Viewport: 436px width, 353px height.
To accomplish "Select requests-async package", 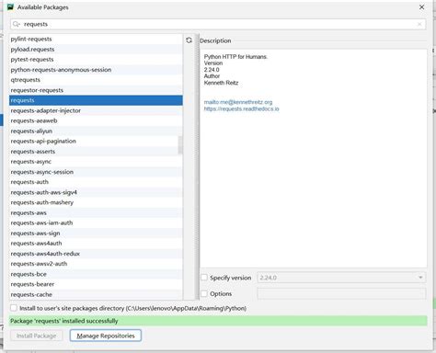I will [96, 162].
